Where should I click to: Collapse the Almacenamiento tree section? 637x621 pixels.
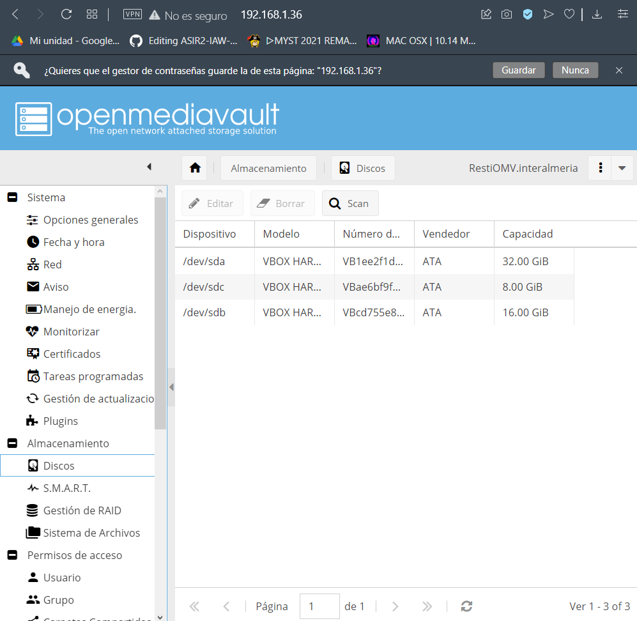click(x=13, y=443)
